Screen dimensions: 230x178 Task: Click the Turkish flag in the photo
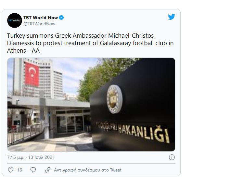(32, 74)
